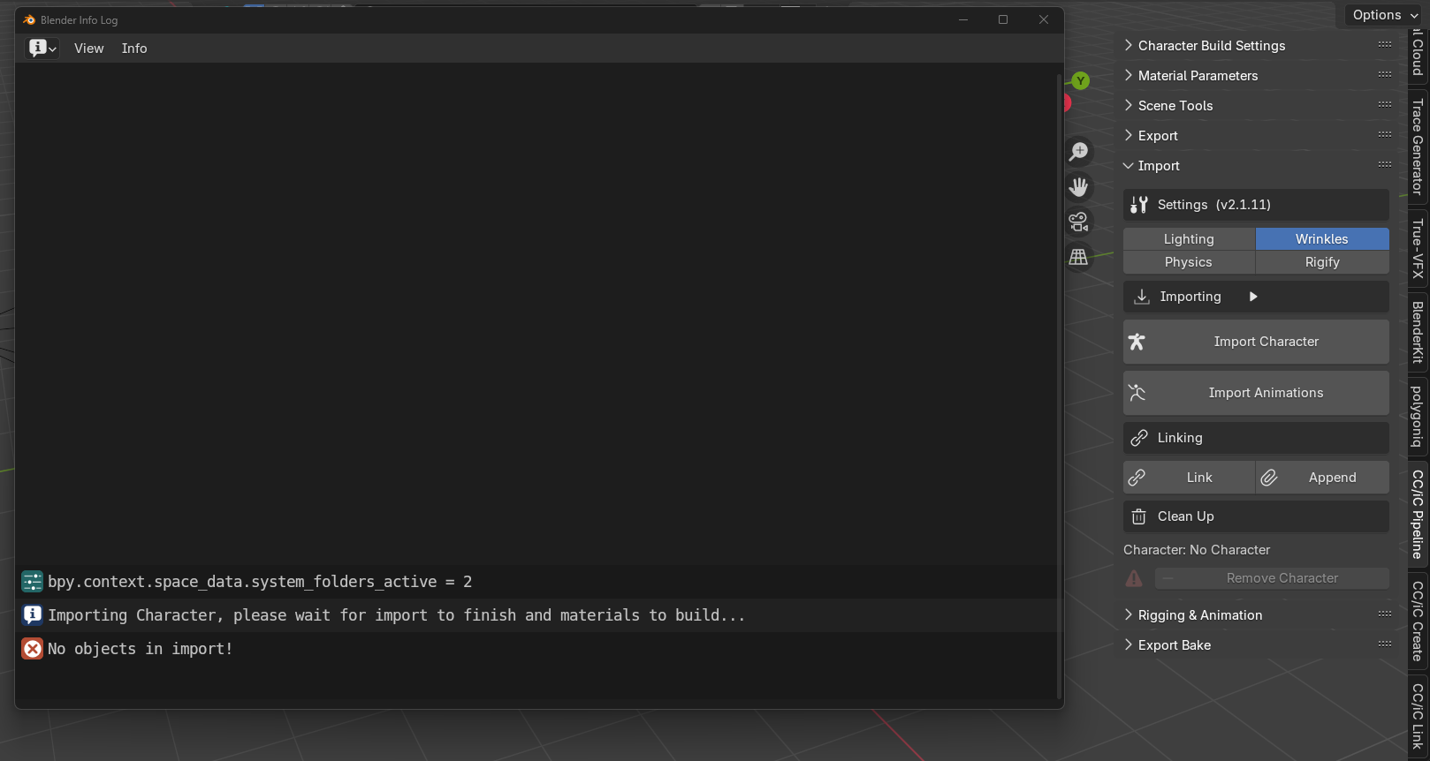
Task: Click the Export Bake drag grip
Action: [1384, 644]
